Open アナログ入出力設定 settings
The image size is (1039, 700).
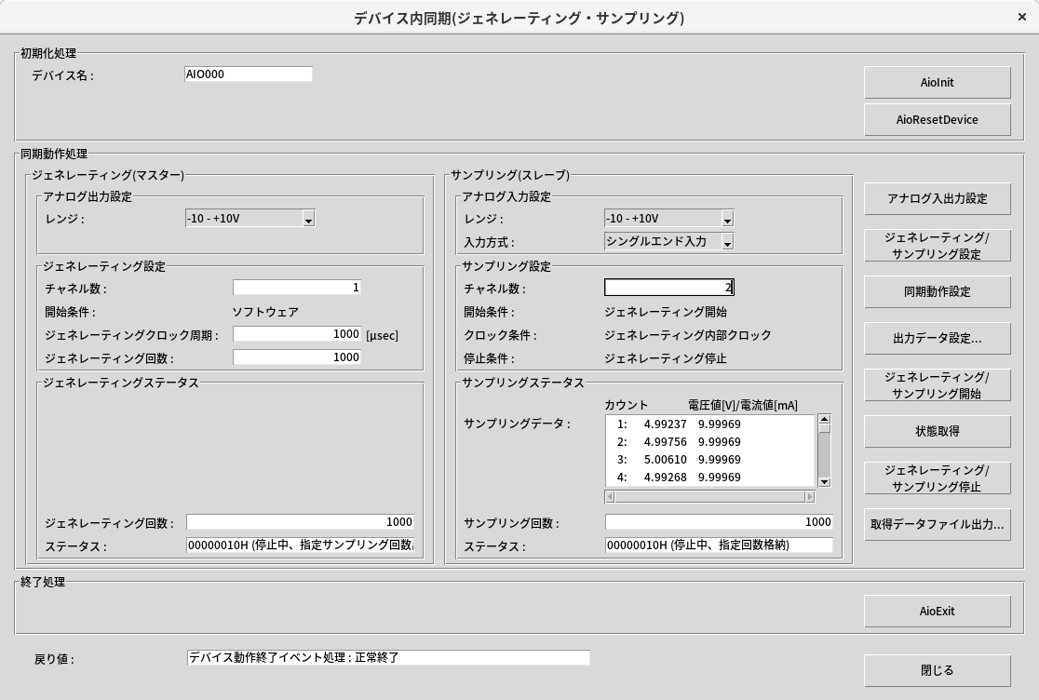click(937, 198)
